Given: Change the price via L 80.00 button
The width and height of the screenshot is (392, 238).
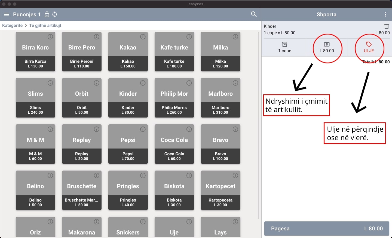Looking at the screenshot, I should (327, 47).
